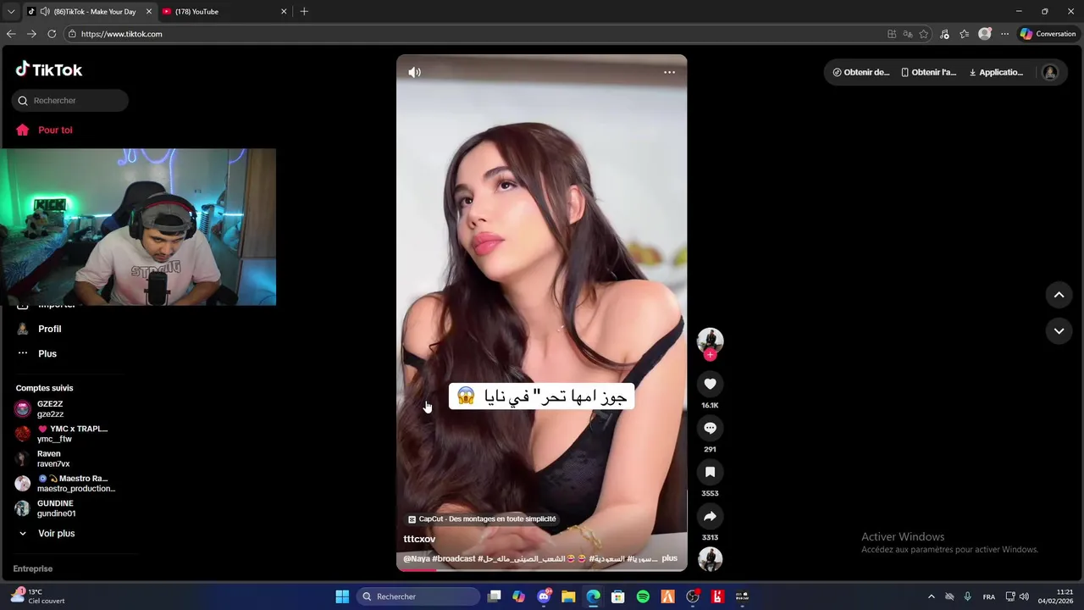Image resolution: width=1084 pixels, height=610 pixels.
Task: Like the video with the heart icon
Action: point(710,385)
